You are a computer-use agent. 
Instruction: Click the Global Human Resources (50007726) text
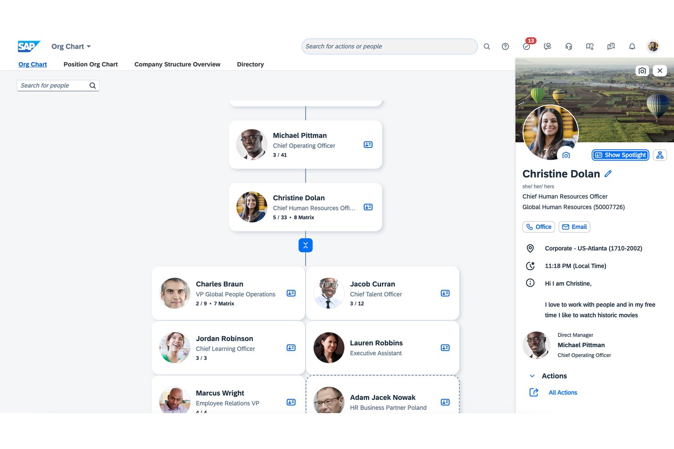tap(573, 207)
